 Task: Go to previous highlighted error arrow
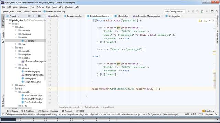tap(210, 20)
